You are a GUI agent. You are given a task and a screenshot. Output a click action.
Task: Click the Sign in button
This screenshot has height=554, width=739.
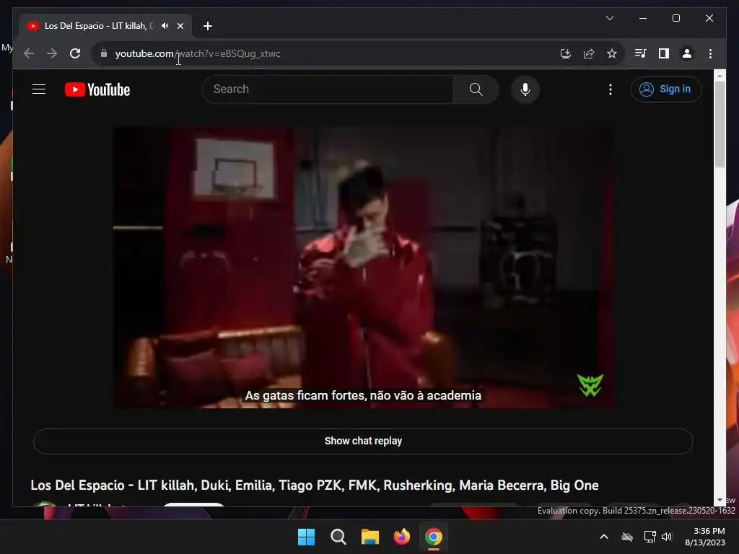point(666,89)
